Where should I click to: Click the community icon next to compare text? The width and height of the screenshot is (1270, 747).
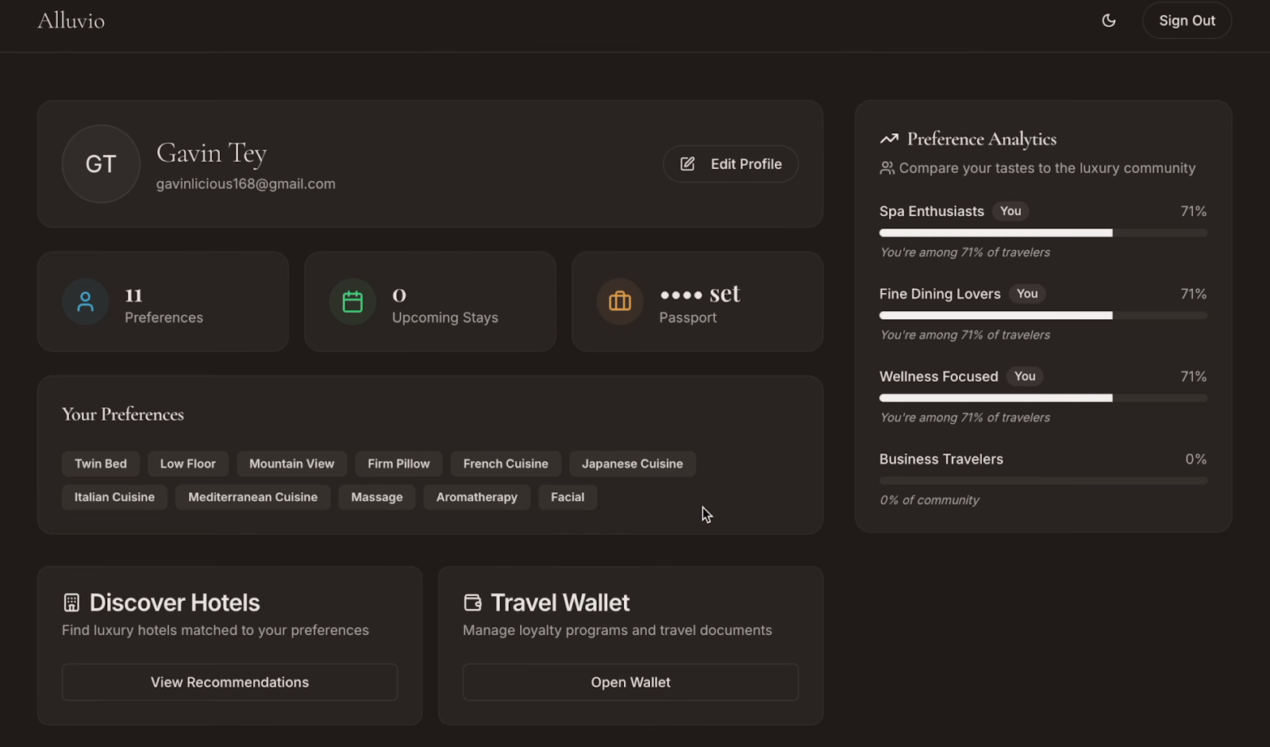click(887, 167)
